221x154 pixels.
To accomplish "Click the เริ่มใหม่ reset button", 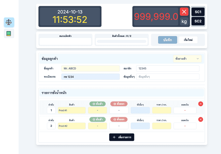I will (188, 40).
